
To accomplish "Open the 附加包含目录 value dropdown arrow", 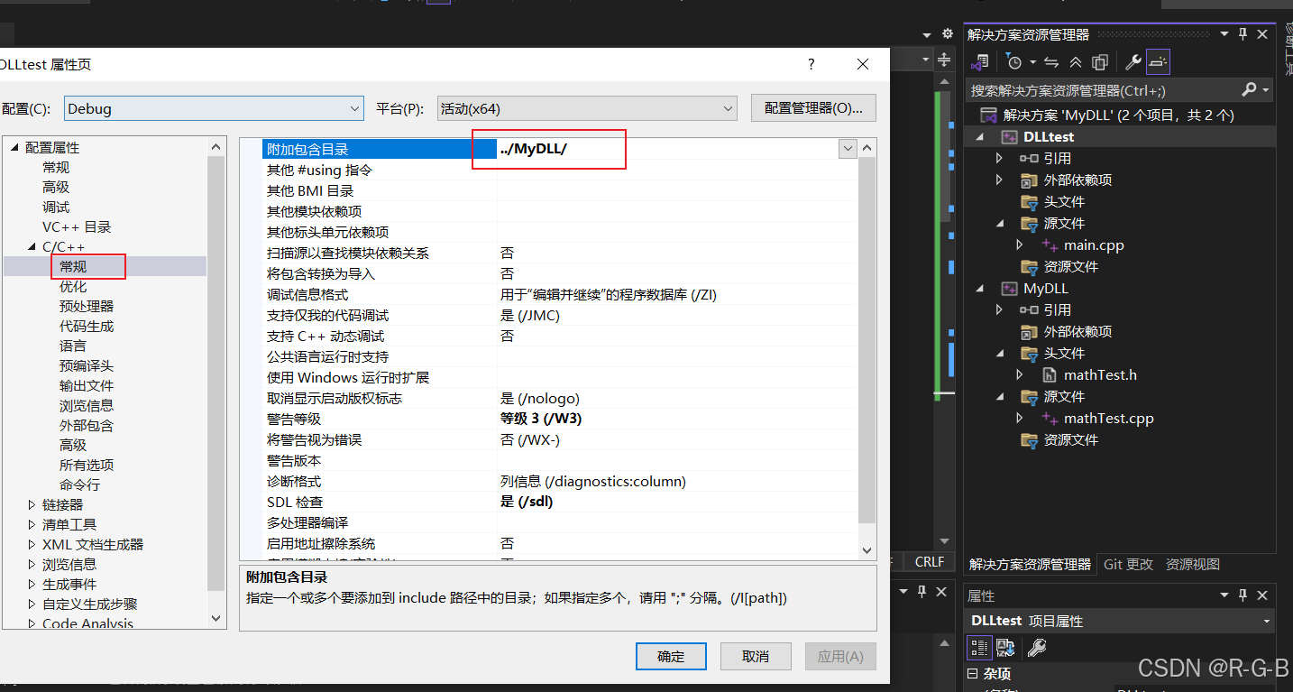I will point(848,149).
